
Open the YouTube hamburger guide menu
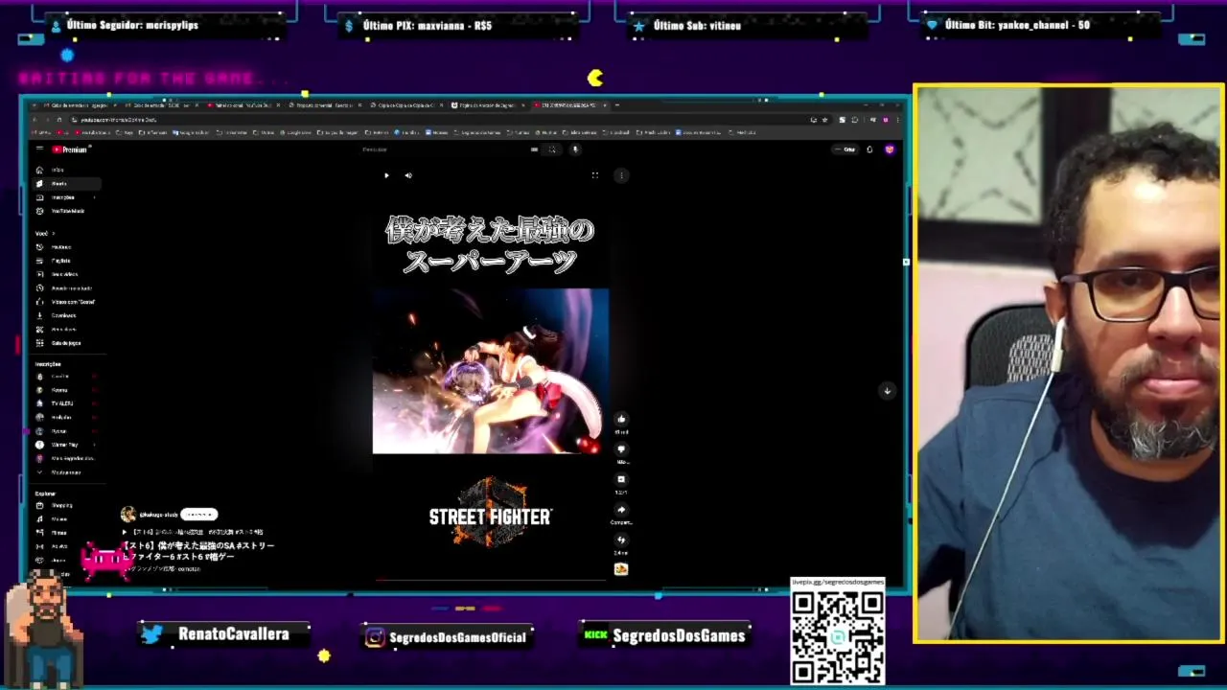click(39, 149)
